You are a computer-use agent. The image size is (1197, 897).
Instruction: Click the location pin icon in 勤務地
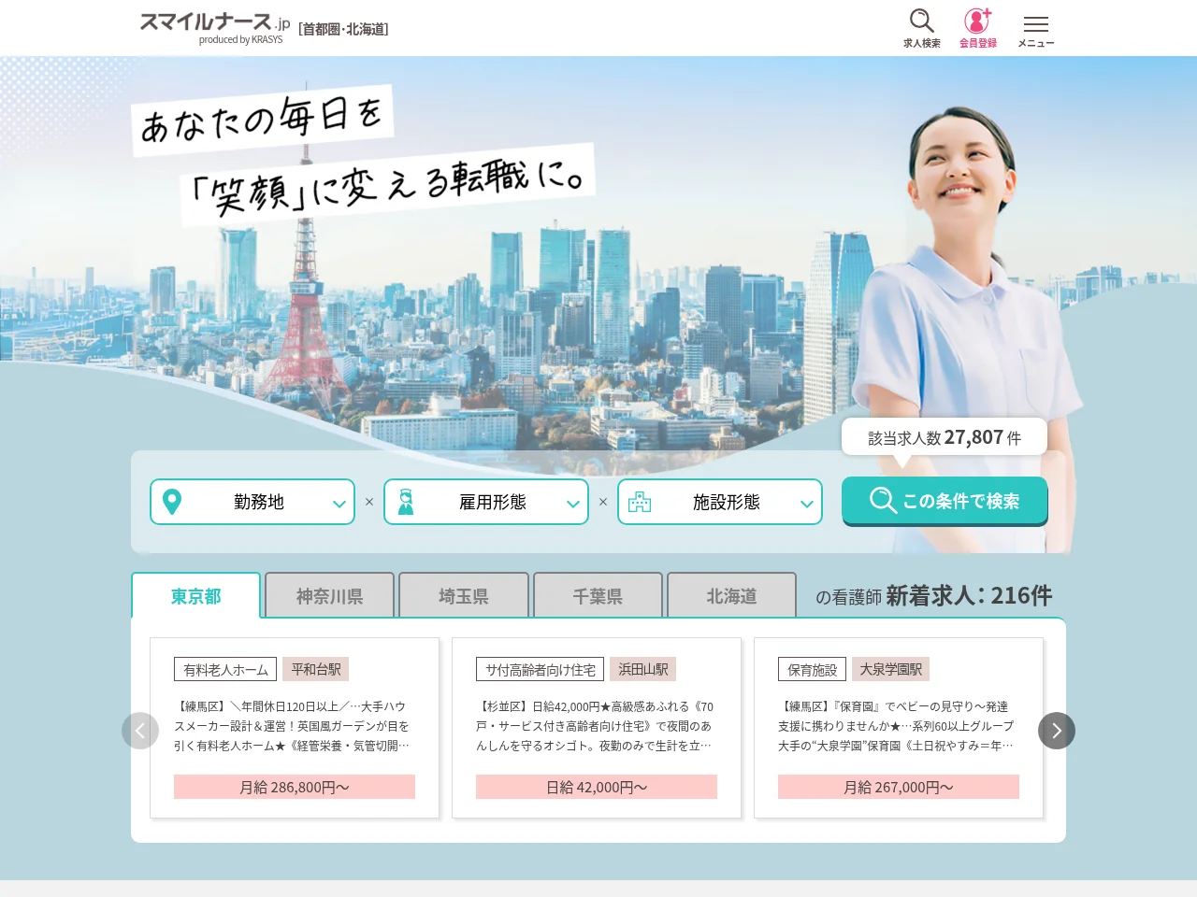click(172, 502)
